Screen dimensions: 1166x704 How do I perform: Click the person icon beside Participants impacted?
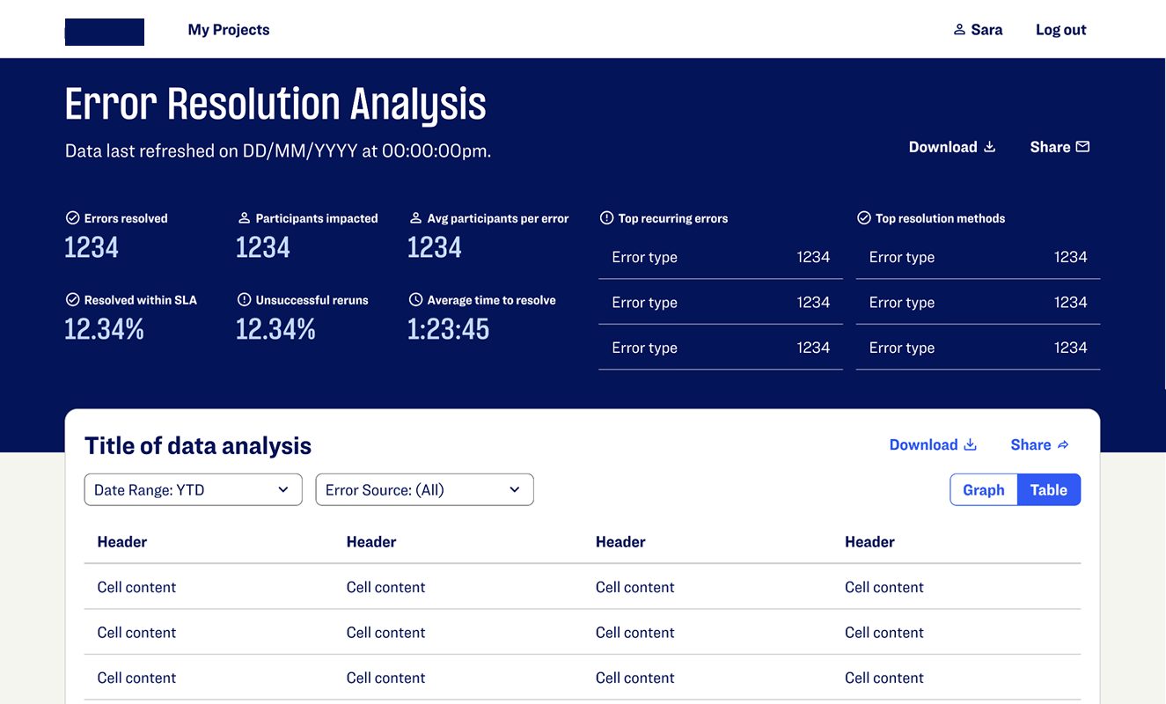(x=245, y=218)
